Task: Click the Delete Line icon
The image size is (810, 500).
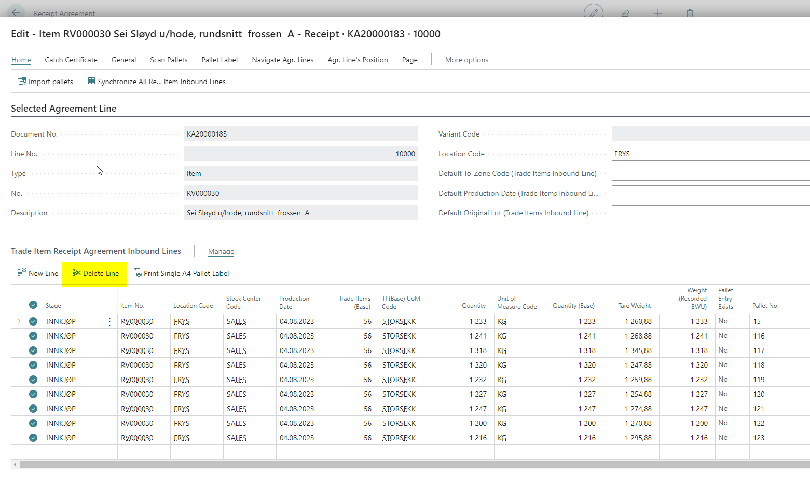Action: (x=76, y=273)
